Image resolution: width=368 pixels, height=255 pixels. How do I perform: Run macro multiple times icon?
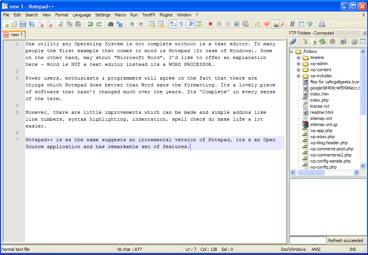pyautogui.click(x=237, y=24)
